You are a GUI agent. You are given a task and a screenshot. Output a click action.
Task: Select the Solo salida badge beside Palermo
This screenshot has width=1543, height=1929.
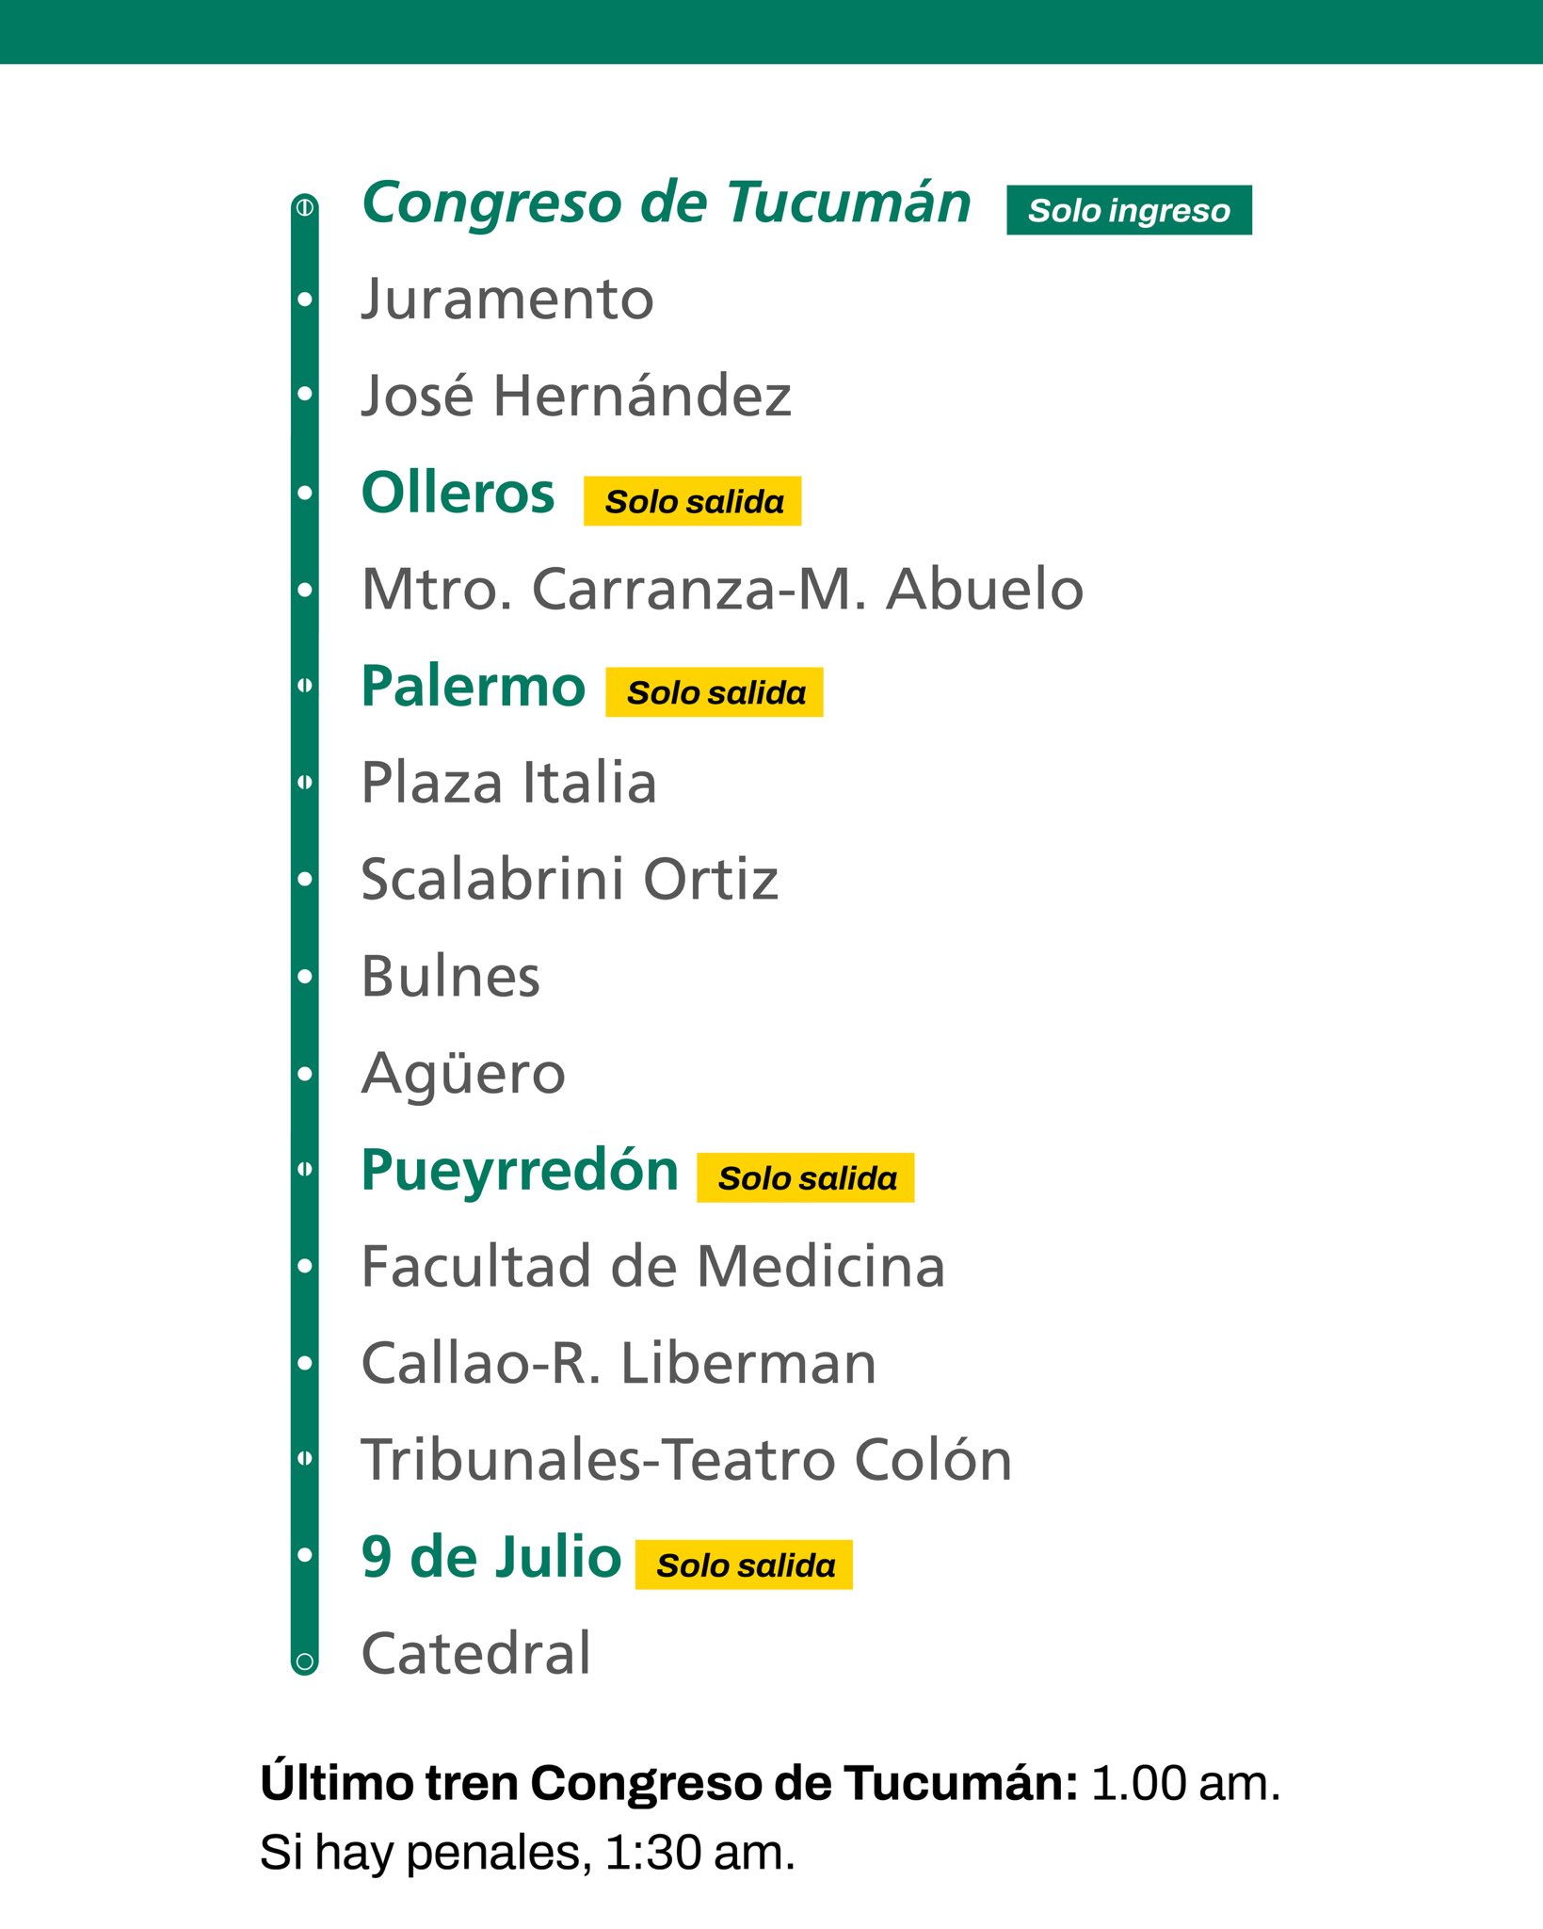(x=714, y=692)
